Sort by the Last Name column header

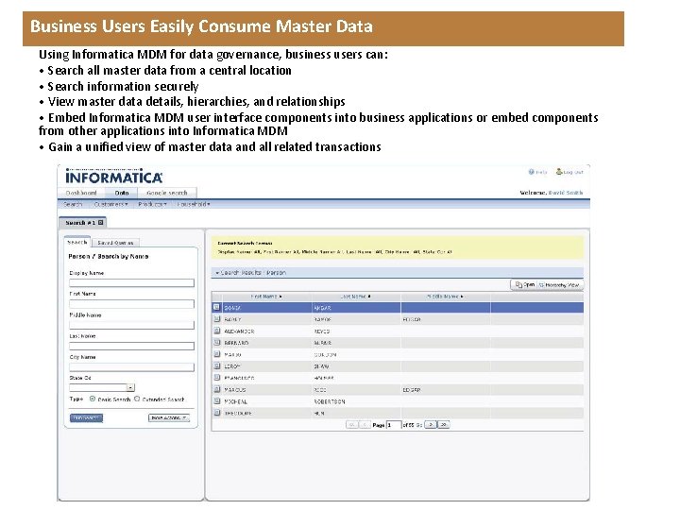point(355,297)
